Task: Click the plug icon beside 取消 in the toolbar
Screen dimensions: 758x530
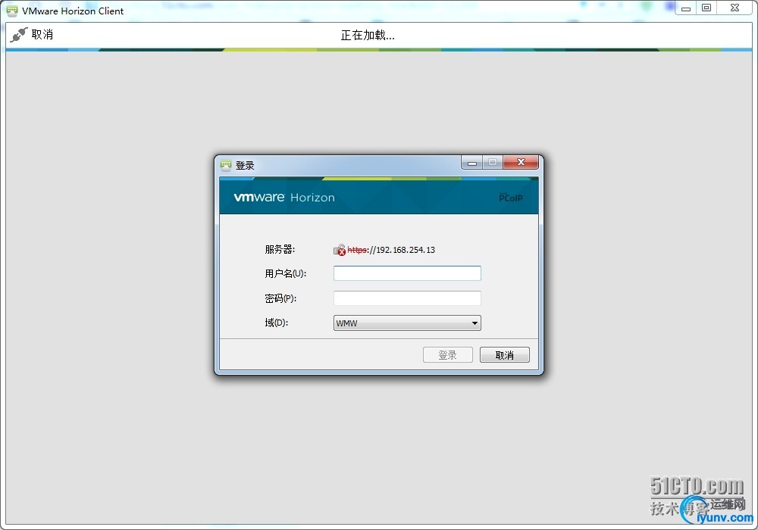Action: click(19, 35)
